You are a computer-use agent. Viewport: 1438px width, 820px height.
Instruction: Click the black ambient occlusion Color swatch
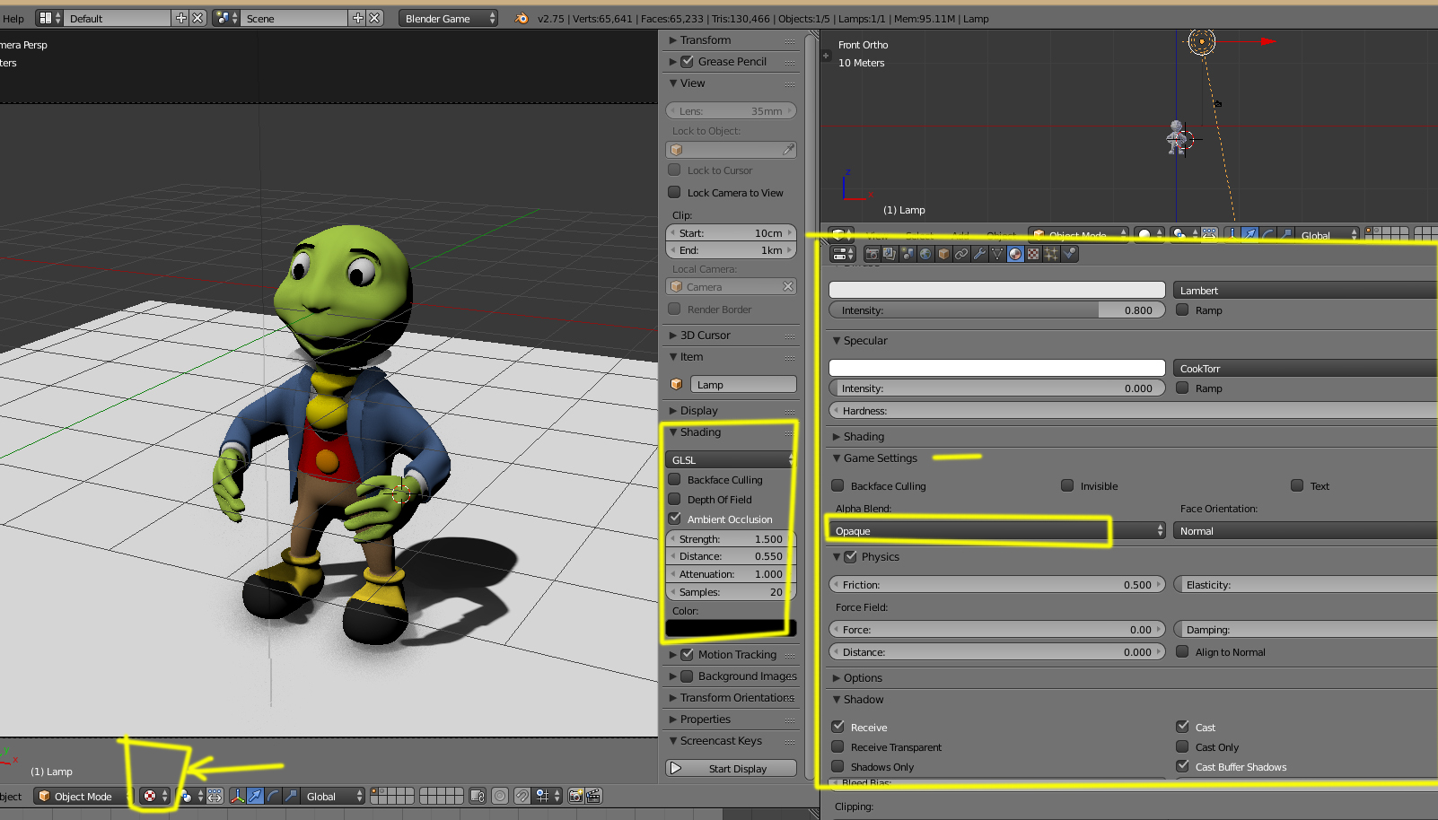[x=731, y=627]
